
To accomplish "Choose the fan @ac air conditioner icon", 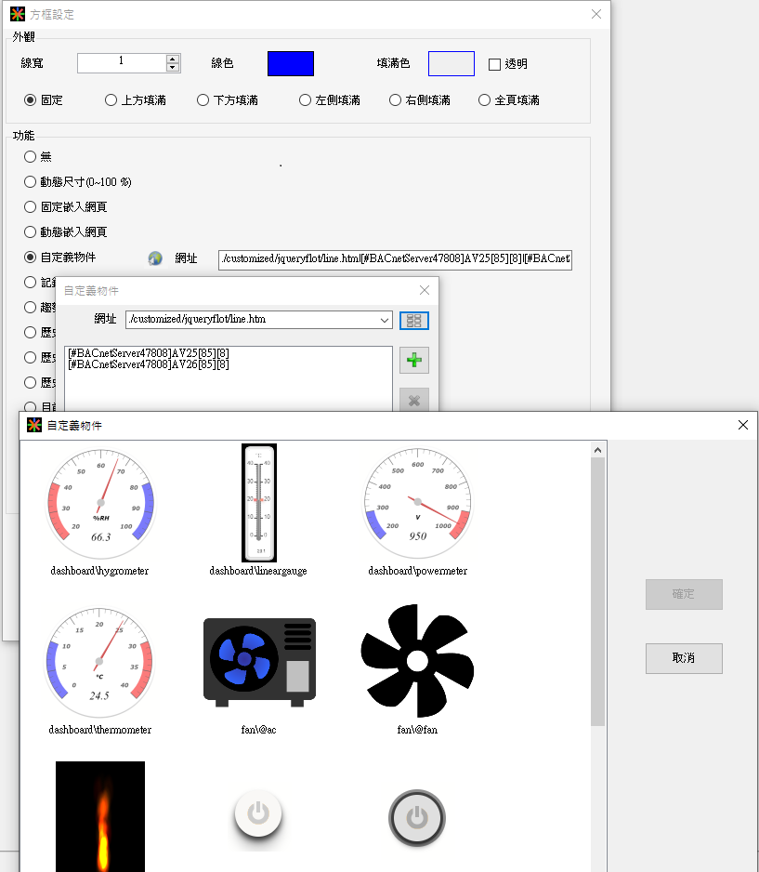I will point(259,661).
